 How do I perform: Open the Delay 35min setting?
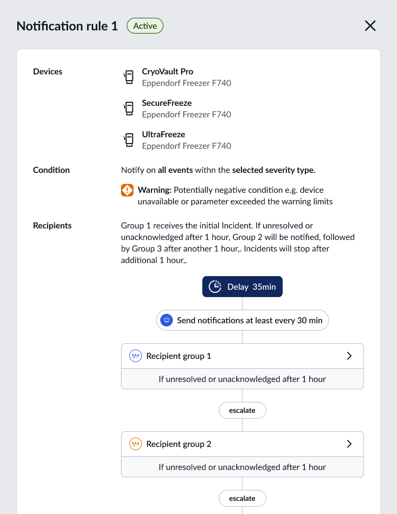click(x=242, y=287)
